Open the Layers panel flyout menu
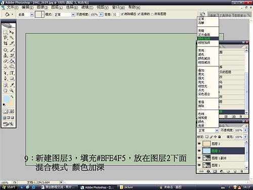The width and height of the screenshot is (253, 190). click(246, 126)
